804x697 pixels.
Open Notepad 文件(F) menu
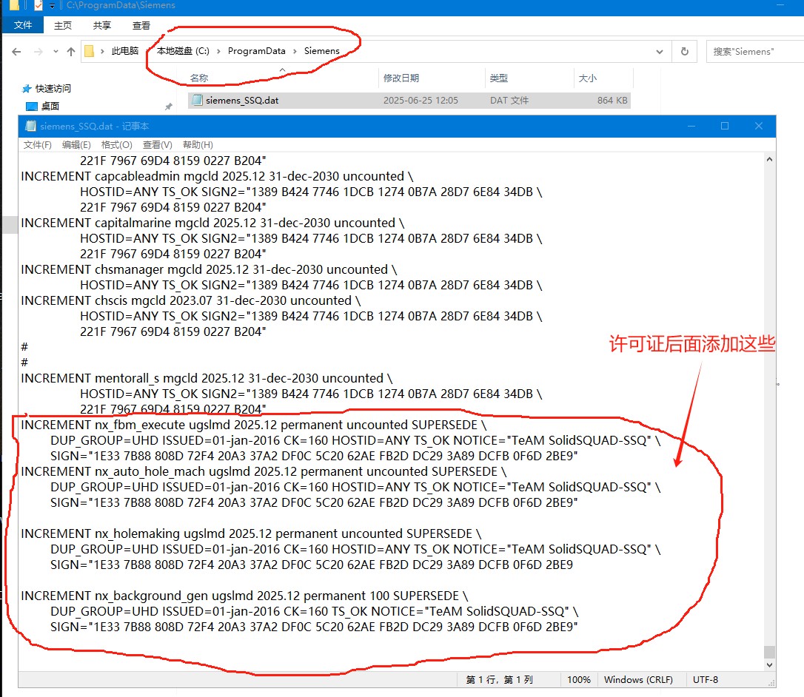38,145
